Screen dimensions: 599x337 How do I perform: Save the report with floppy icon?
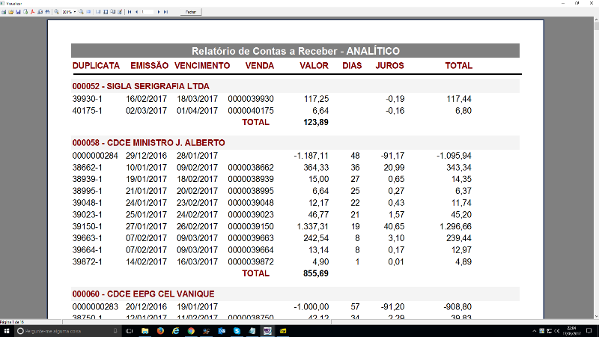pyautogui.click(x=18, y=12)
